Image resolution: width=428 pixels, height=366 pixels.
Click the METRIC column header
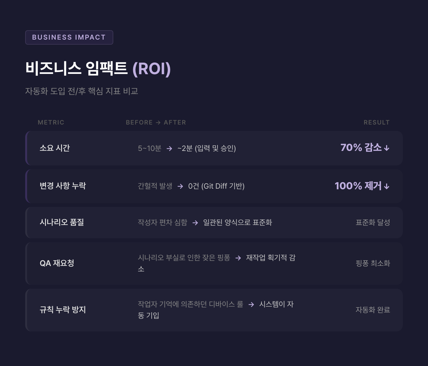click(51, 122)
